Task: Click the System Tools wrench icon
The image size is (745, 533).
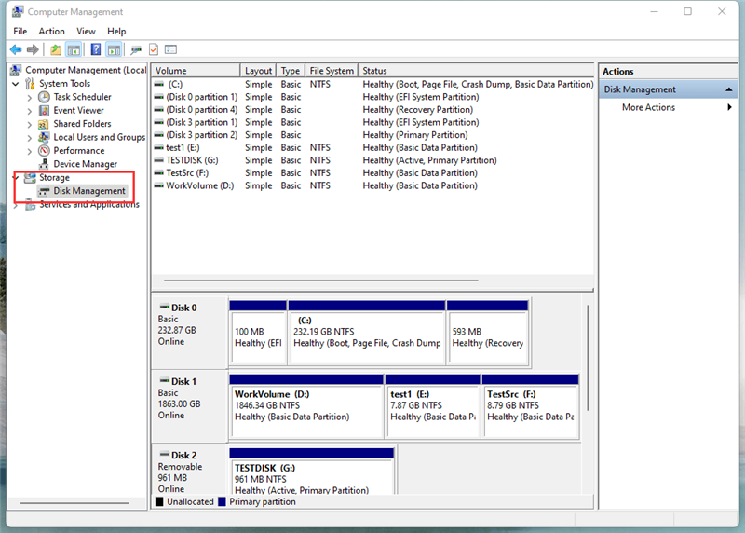Action: [30, 84]
